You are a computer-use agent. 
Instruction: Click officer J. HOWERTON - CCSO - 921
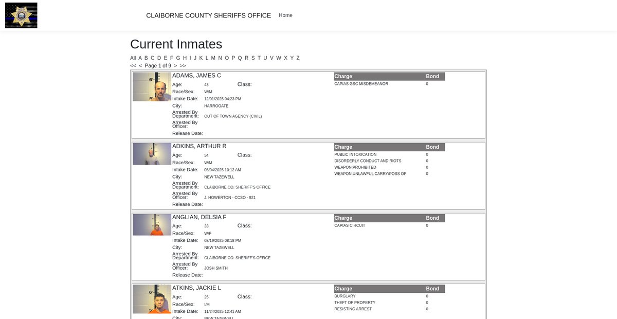[x=230, y=198]
